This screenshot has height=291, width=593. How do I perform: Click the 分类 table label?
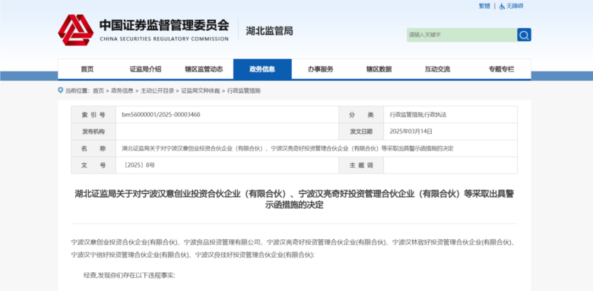pyautogui.click(x=361, y=115)
